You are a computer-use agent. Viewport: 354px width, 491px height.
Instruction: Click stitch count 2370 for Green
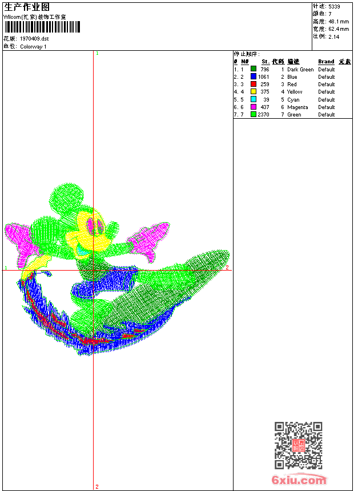tap(263, 115)
